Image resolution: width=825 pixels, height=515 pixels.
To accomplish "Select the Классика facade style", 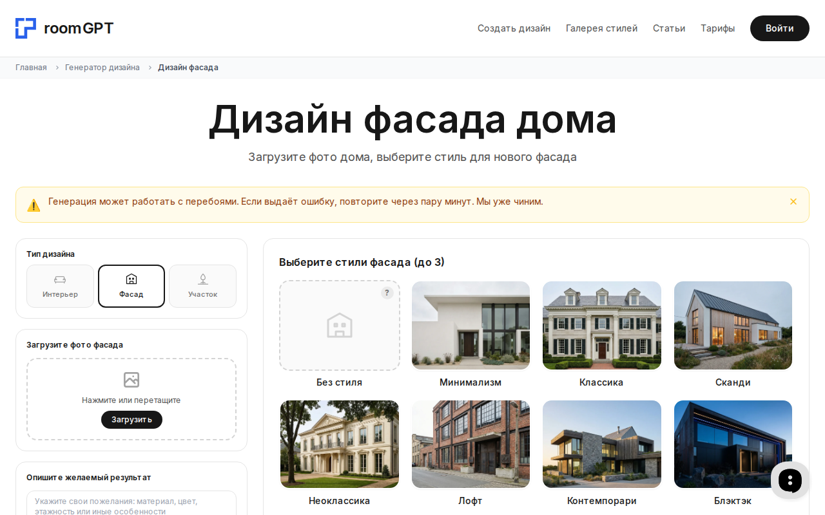I will (601, 325).
